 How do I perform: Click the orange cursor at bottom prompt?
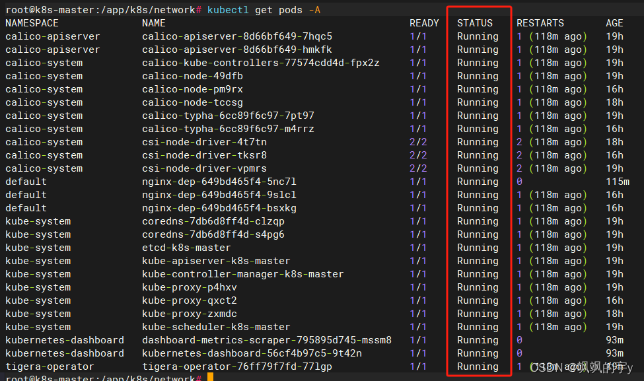pyautogui.click(x=210, y=378)
